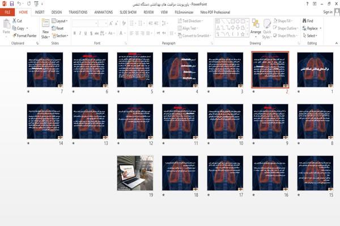Select slide 19 laptop image thumbnail
This screenshot has width=340, height=226.
click(135, 173)
